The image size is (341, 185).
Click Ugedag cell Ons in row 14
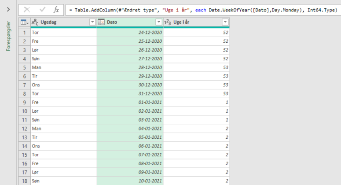point(64,146)
